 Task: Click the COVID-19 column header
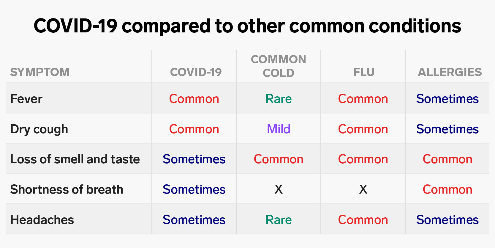pyautogui.click(x=196, y=72)
